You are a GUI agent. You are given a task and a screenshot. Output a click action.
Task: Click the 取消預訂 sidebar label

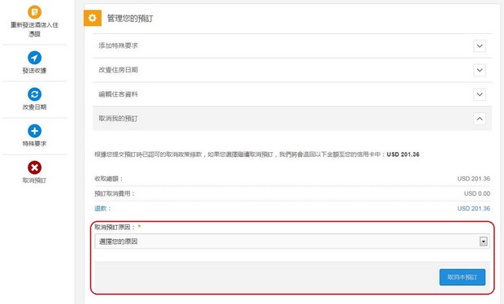[x=34, y=180]
